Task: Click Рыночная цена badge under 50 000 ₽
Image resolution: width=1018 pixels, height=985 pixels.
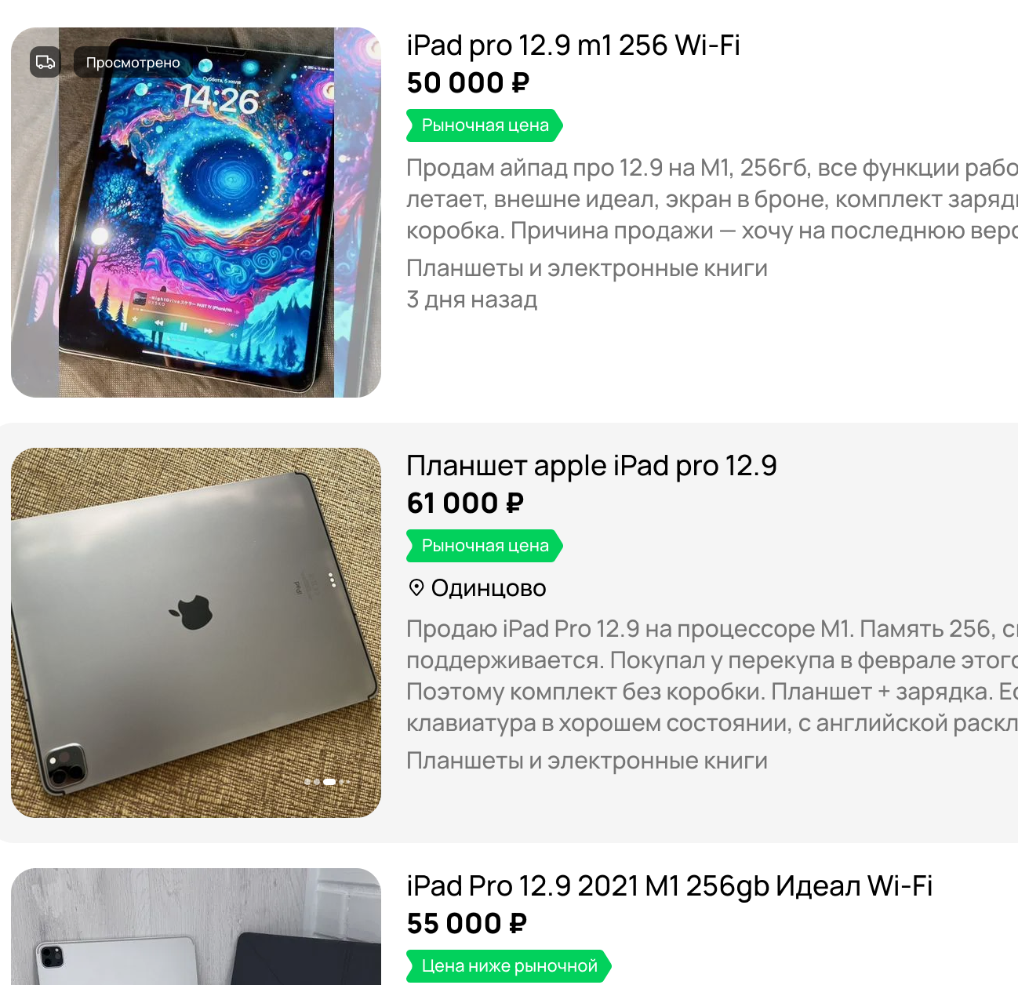Action: [485, 125]
